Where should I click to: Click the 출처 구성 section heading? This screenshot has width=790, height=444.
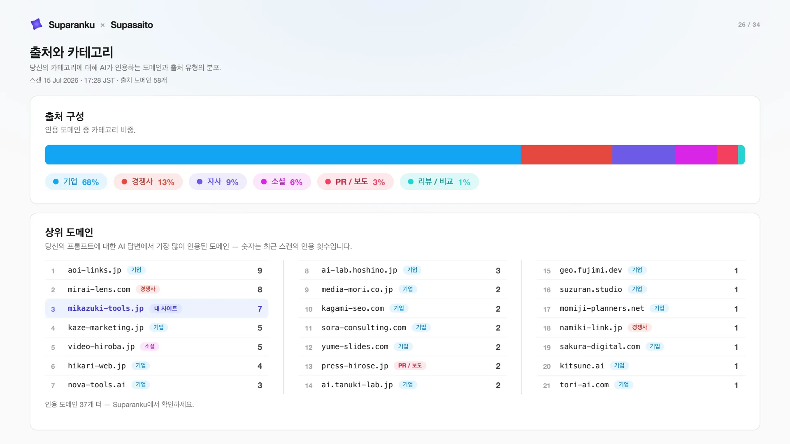(x=64, y=116)
